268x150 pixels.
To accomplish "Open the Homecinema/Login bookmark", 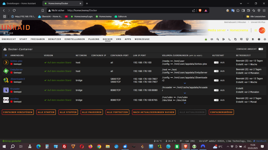I will point(82,17).
